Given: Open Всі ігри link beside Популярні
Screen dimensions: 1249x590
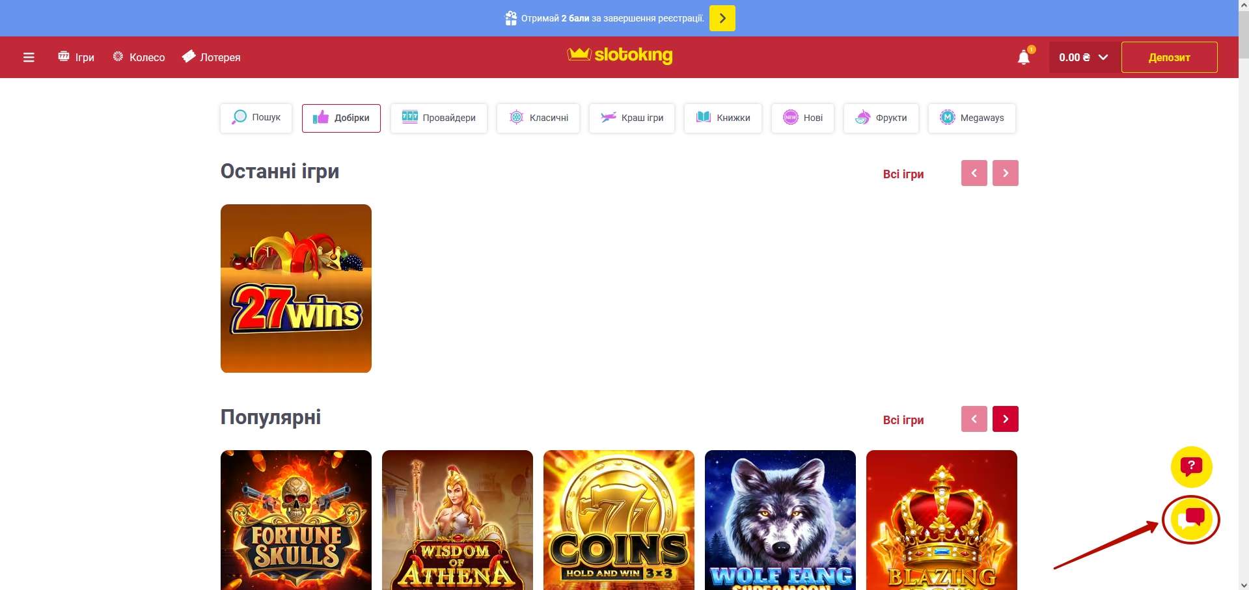Looking at the screenshot, I should coord(903,420).
